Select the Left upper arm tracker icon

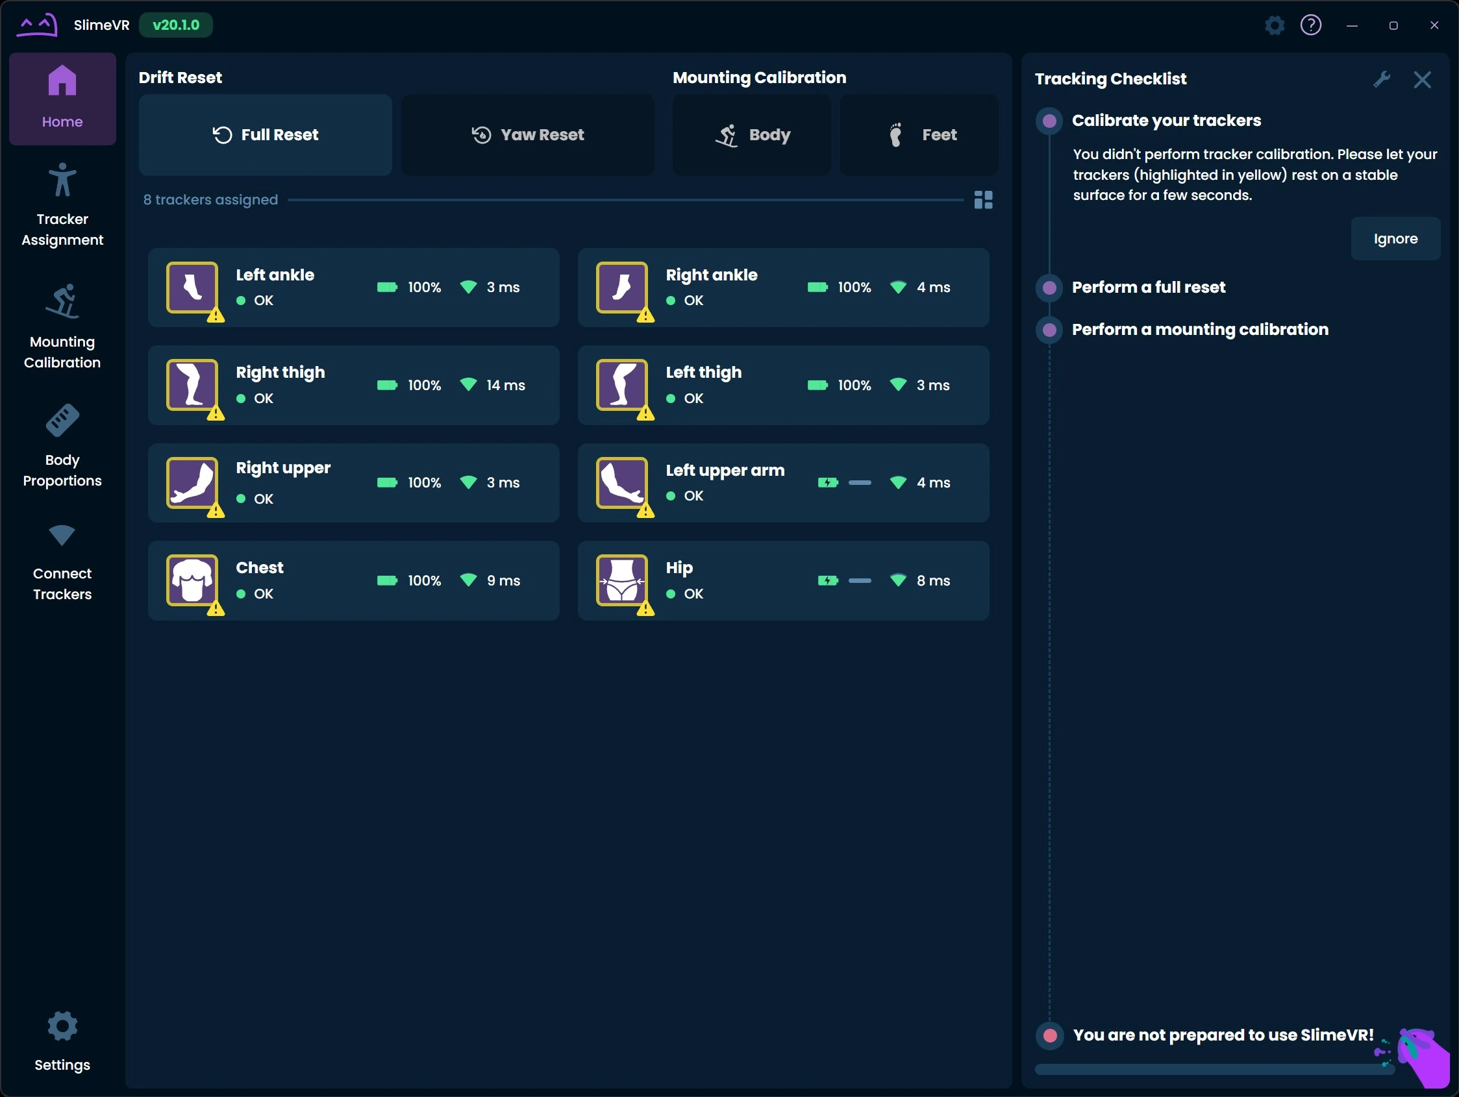click(622, 482)
